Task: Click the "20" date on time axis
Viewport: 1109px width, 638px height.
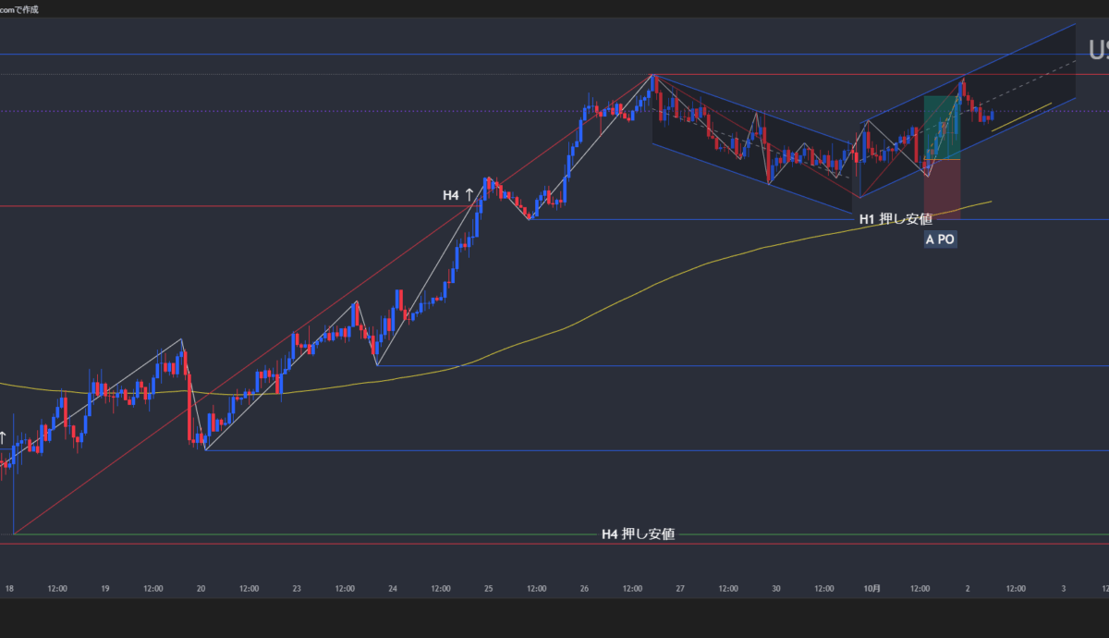Action: [x=201, y=588]
